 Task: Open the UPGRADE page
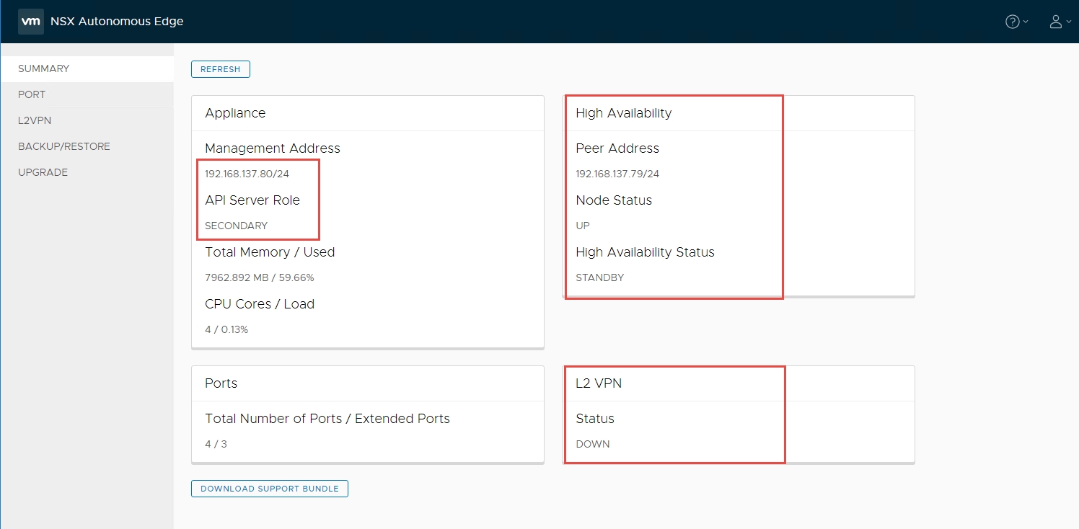click(x=43, y=172)
